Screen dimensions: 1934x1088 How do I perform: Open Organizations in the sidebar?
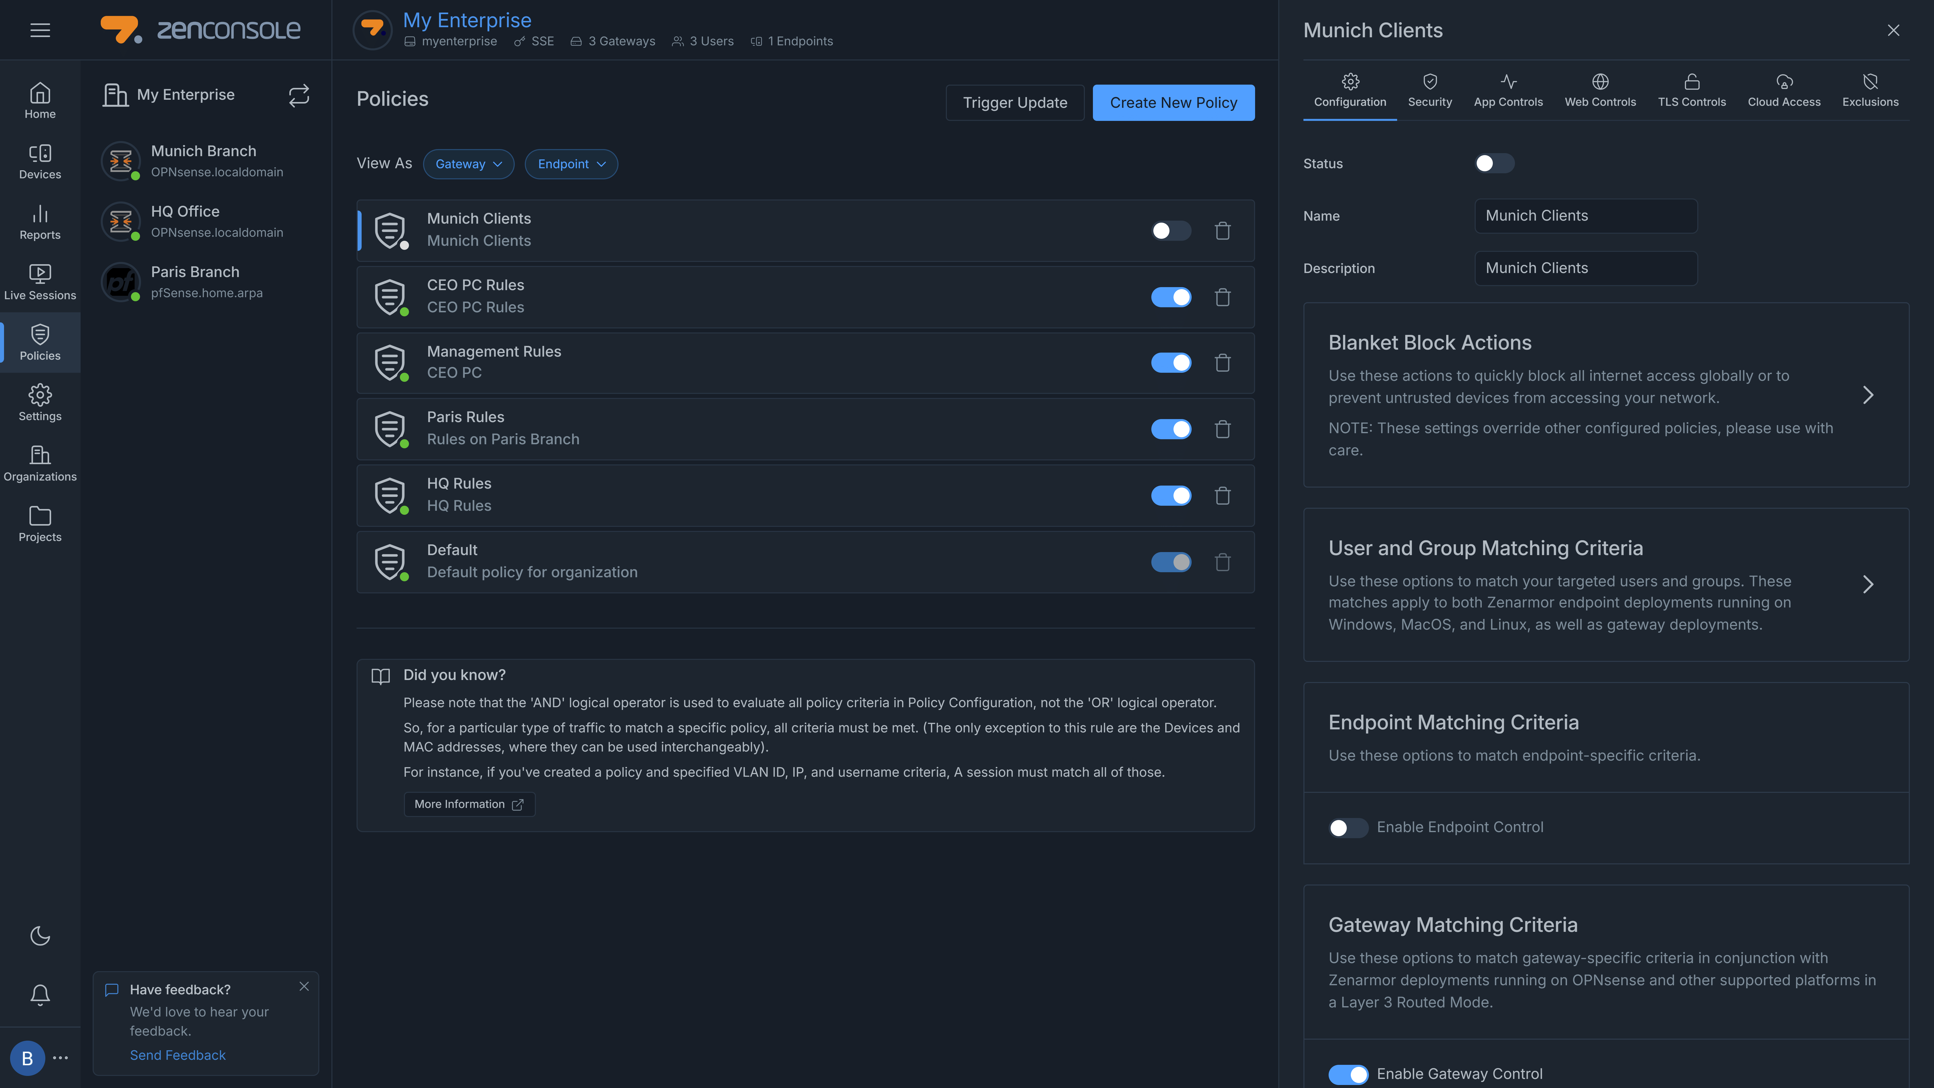tap(40, 464)
